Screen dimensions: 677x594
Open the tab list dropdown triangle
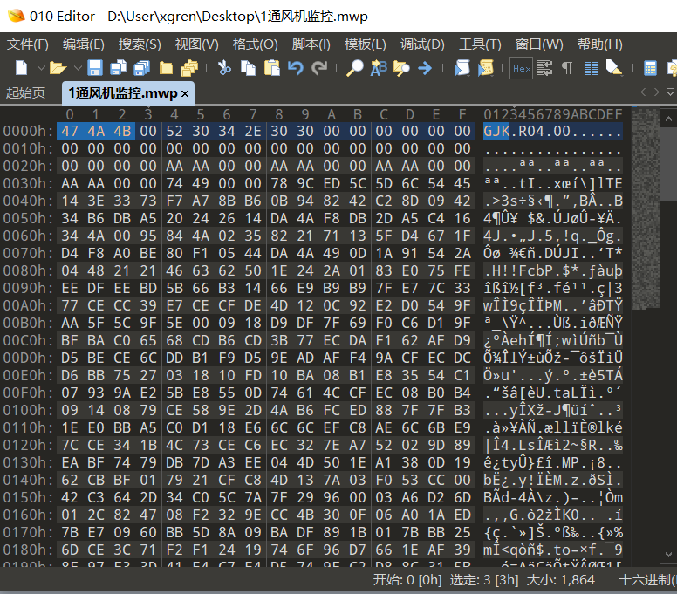point(671,92)
